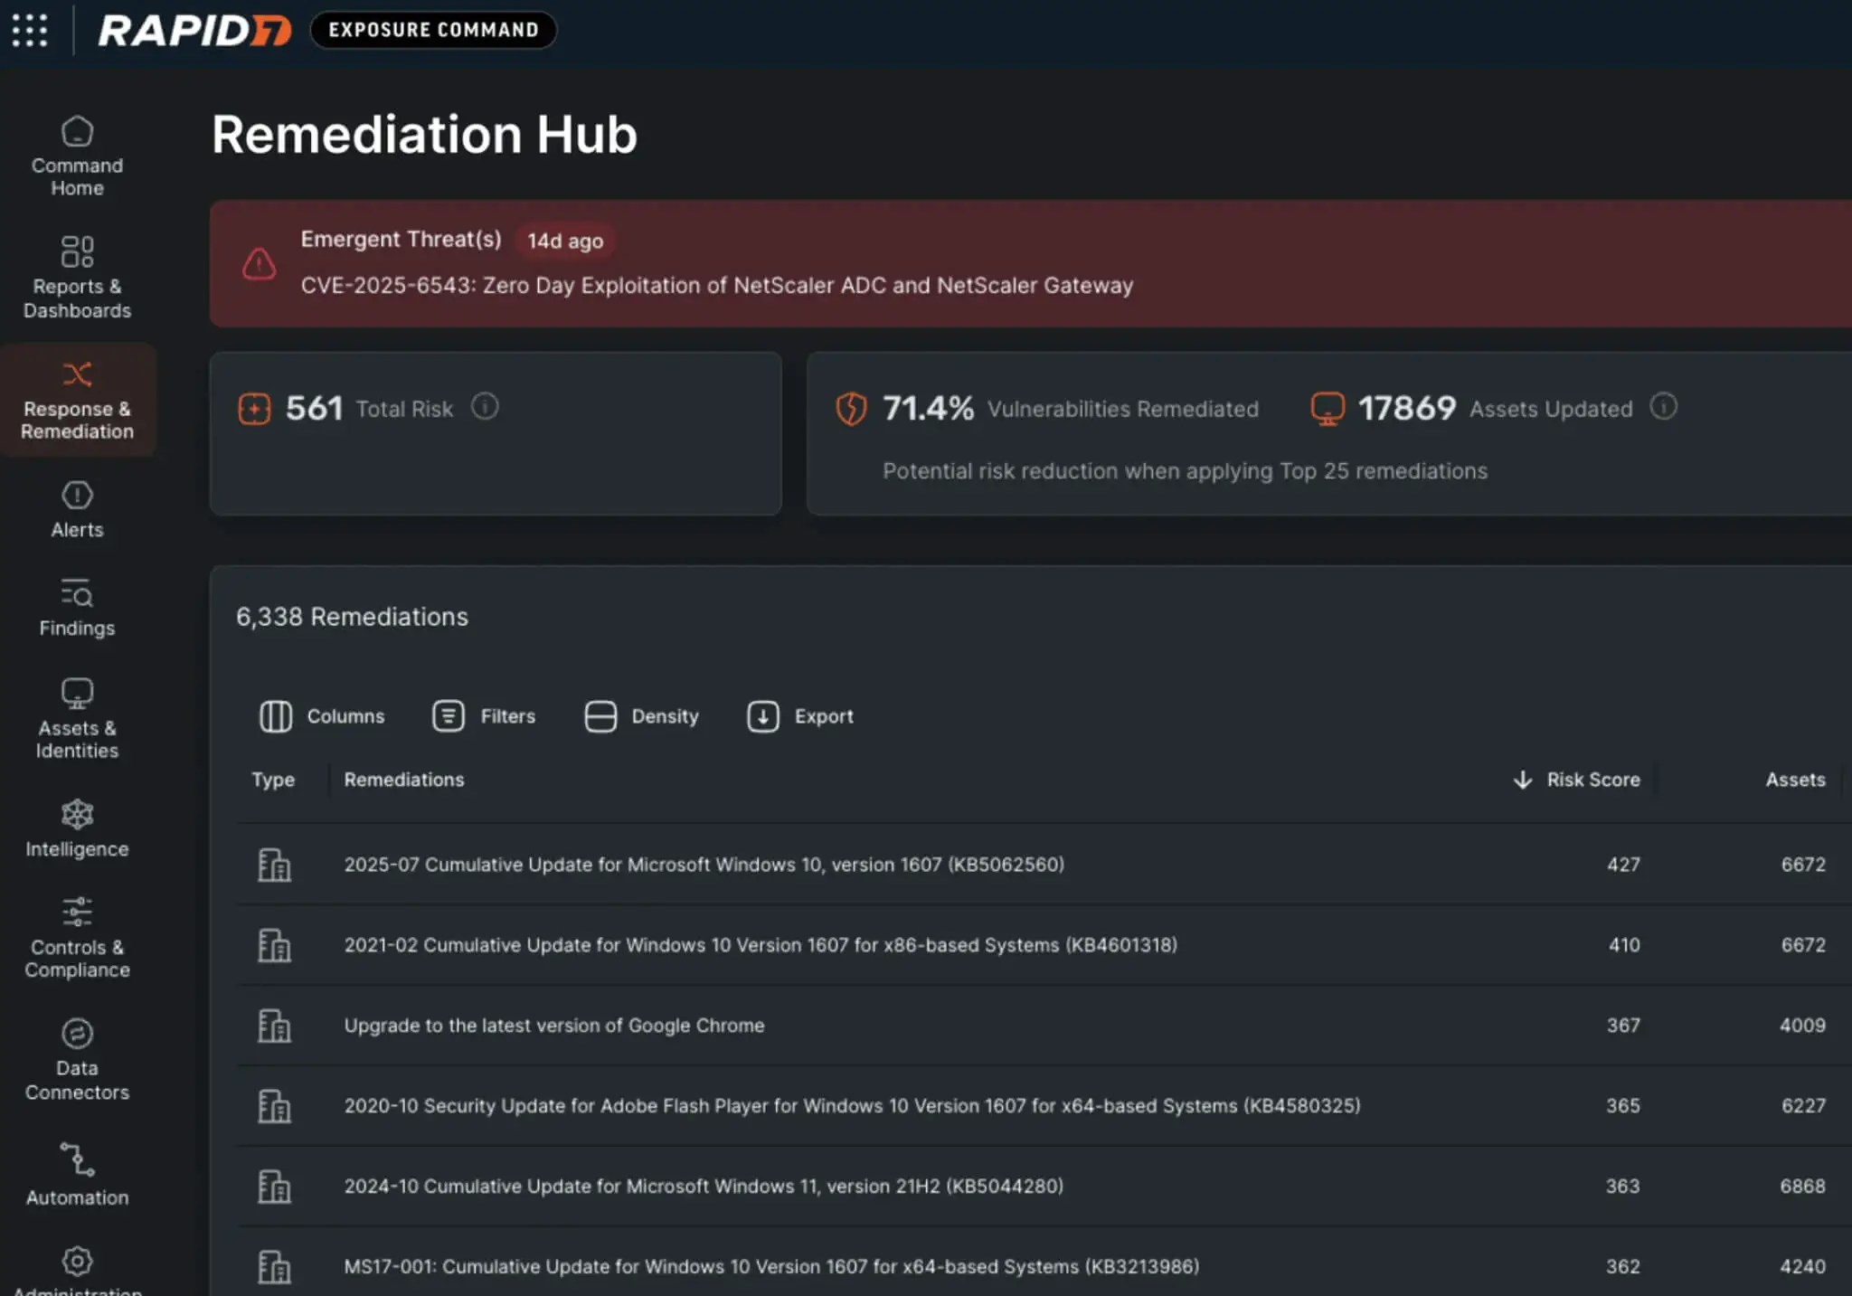This screenshot has width=1852, height=1296.
Task: Click the '14d ago' badge
Action: click(x=565, y=241)
